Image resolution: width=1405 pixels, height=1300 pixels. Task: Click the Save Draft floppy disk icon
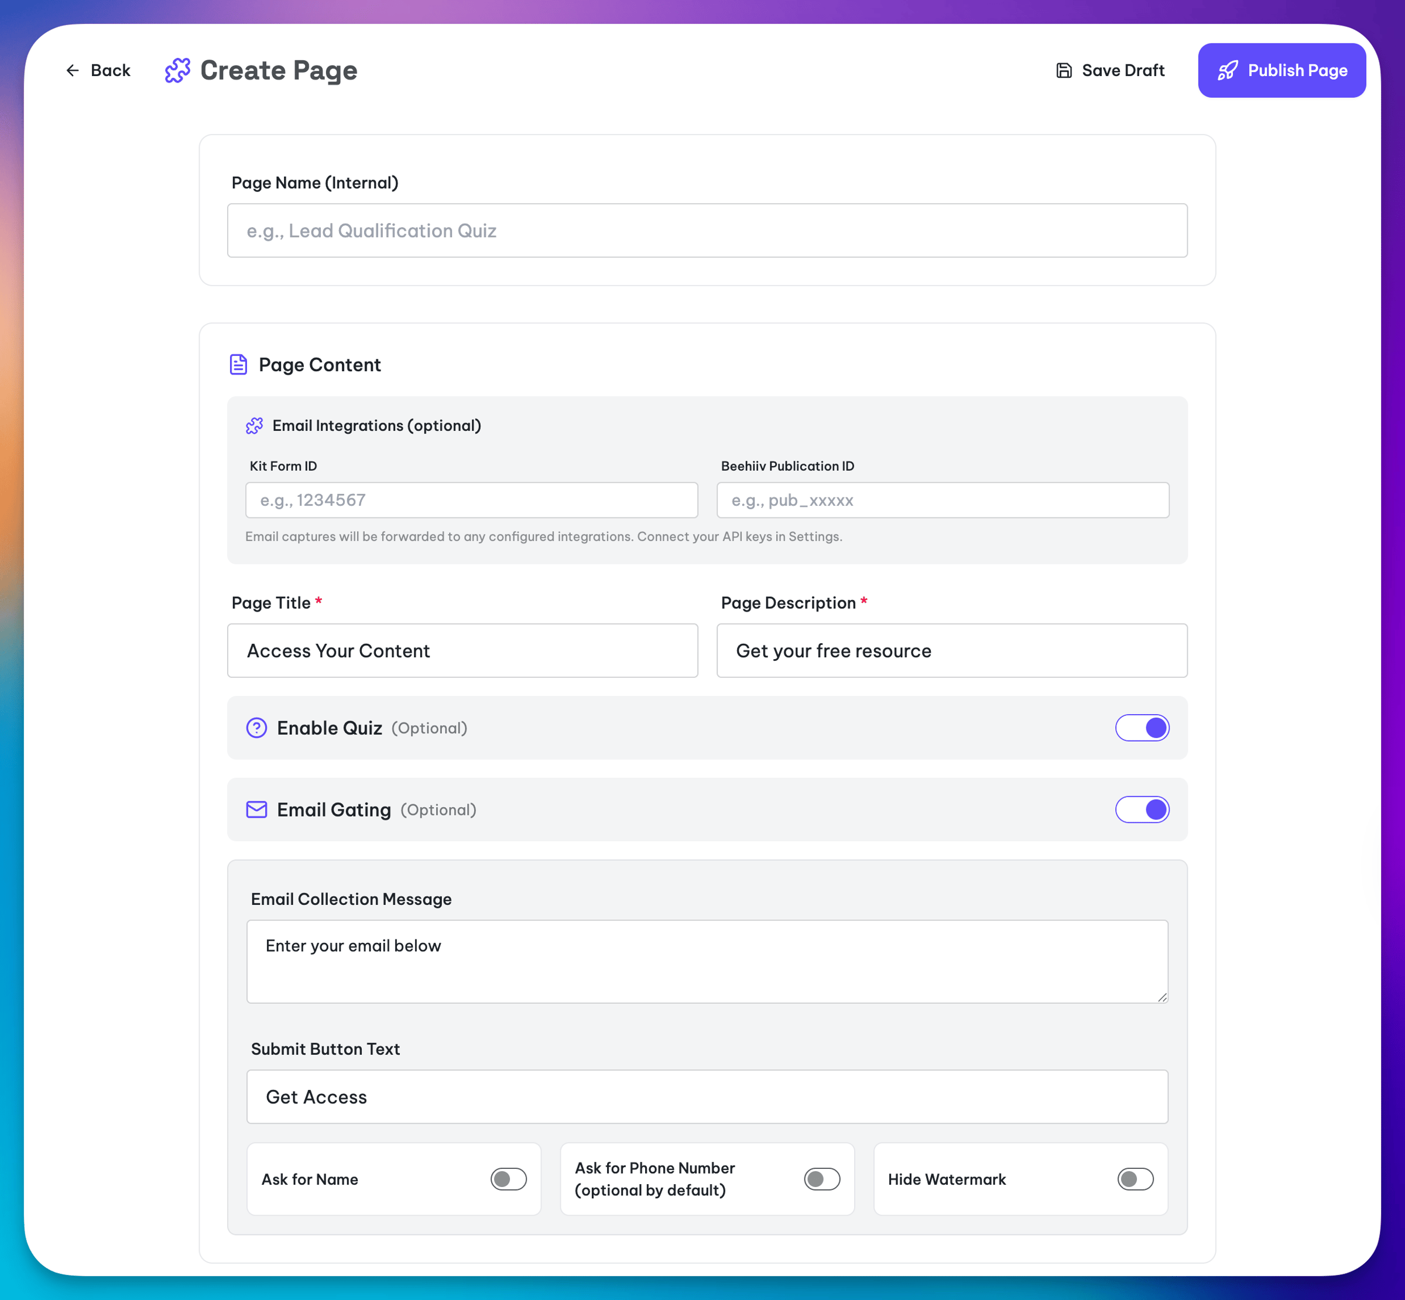coord(1064,70)
